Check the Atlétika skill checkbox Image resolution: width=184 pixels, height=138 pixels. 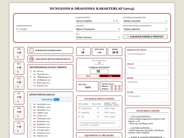coord(31,113)
